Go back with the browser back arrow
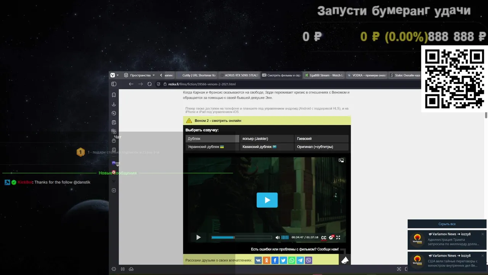The image size is (488, 275). [131, 84]
